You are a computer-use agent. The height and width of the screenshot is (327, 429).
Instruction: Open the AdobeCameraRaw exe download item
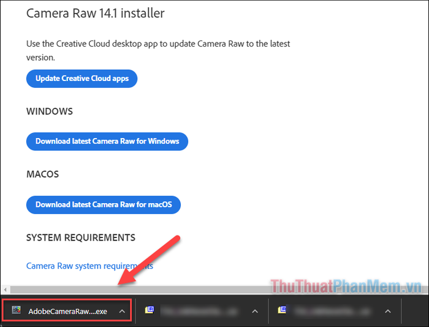tap(67, 311)
